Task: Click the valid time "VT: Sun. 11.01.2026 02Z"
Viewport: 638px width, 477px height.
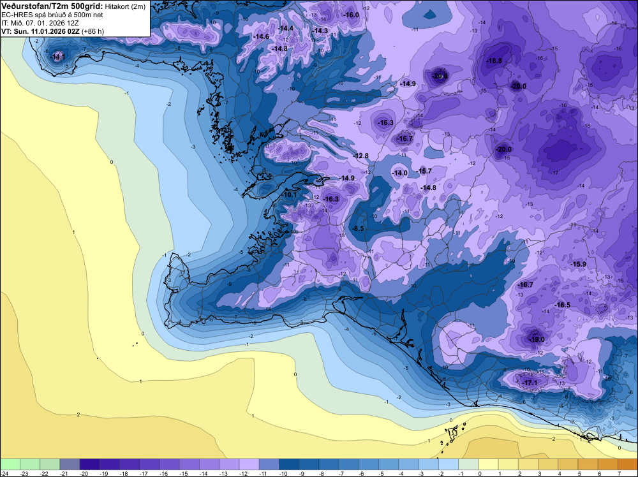Action: tap(41, 31)
